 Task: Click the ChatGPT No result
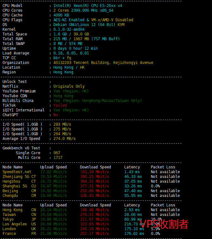coord(56,115)
